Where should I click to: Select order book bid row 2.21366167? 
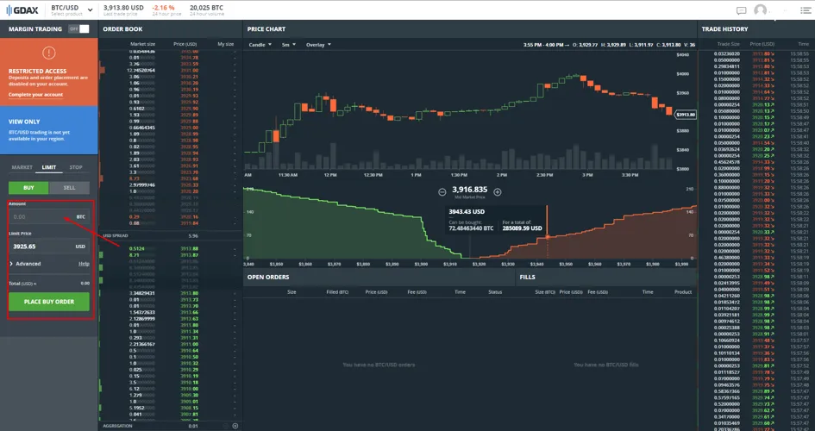click(x=170, y=344)
